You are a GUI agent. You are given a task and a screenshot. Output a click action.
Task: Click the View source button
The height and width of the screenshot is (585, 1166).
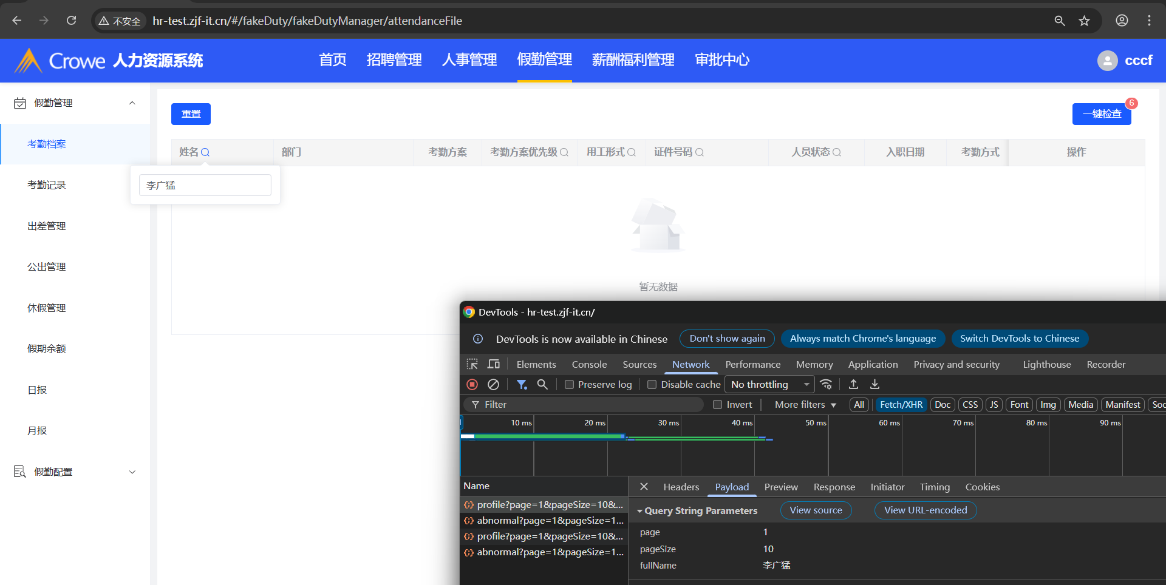click(x=816, y=510)
